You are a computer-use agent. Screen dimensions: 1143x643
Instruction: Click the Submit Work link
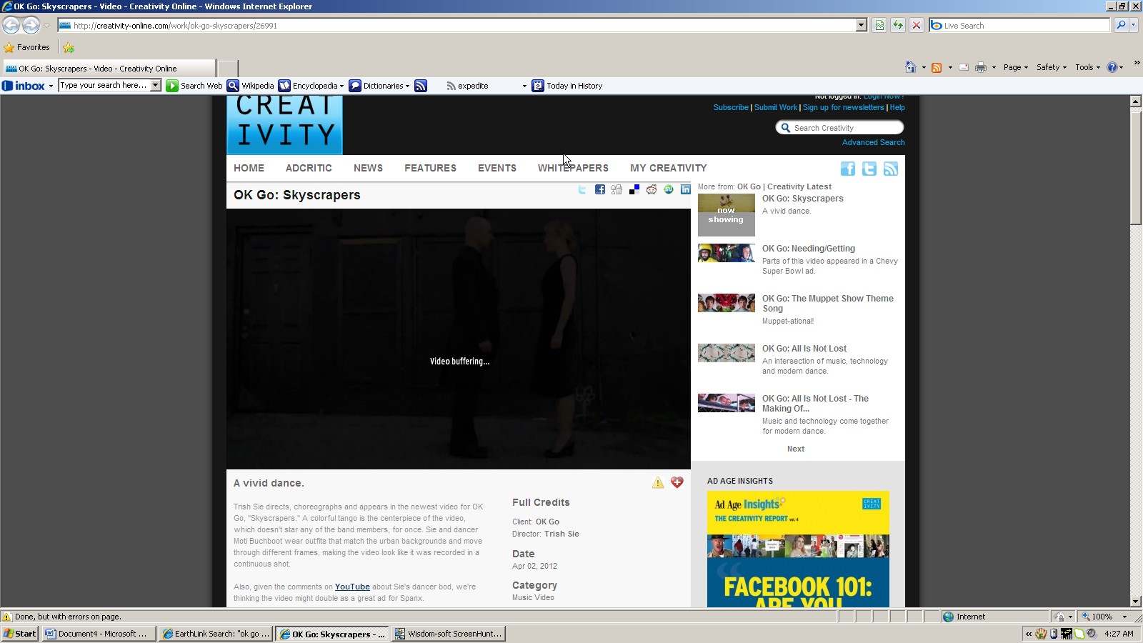776,107
